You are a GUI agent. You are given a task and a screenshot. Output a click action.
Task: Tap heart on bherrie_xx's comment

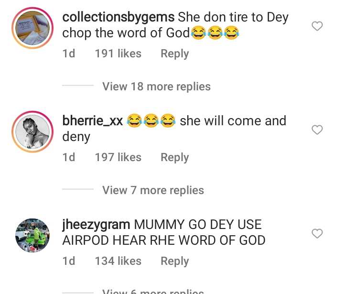click(x=317, y=130)
